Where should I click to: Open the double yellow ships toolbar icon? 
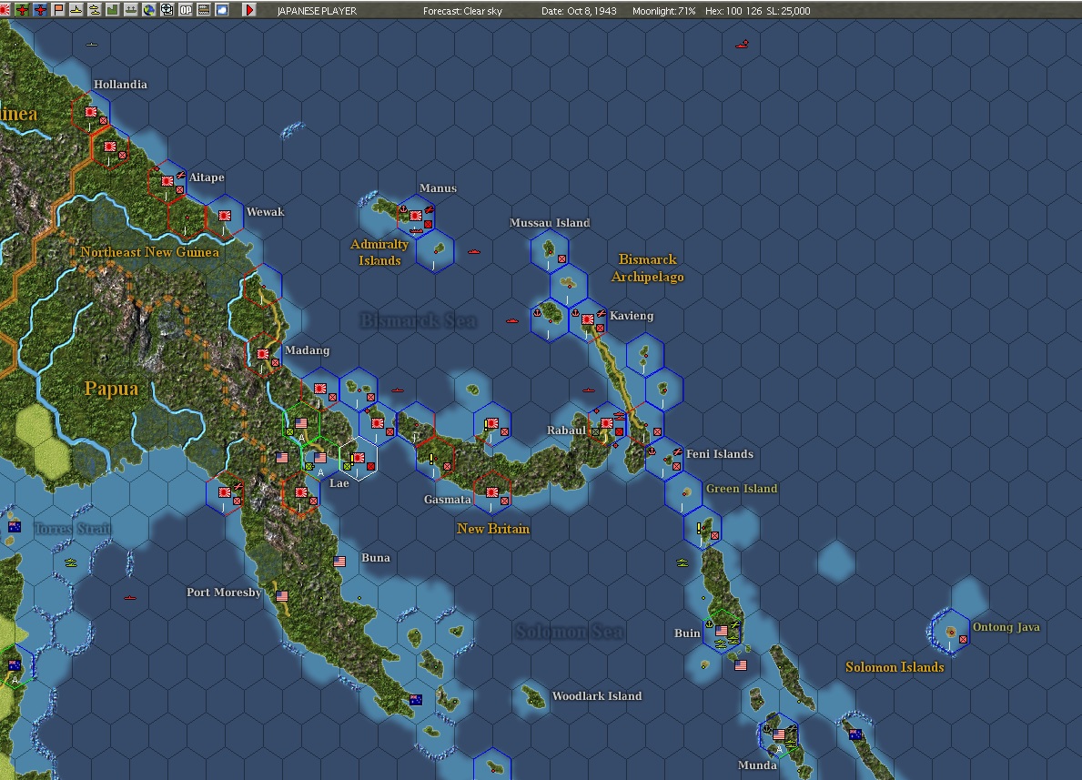pyautogui.click(x=95, y=10)
